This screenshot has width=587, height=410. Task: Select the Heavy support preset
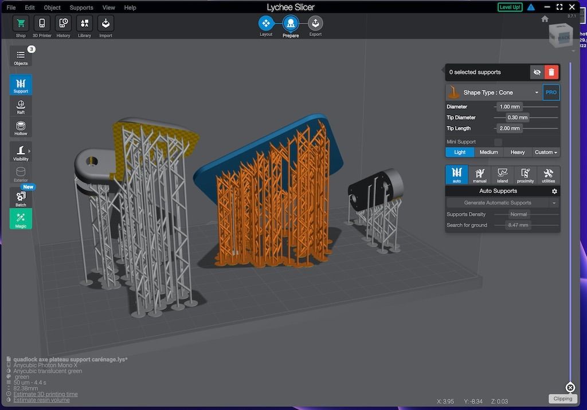[518, 152]
